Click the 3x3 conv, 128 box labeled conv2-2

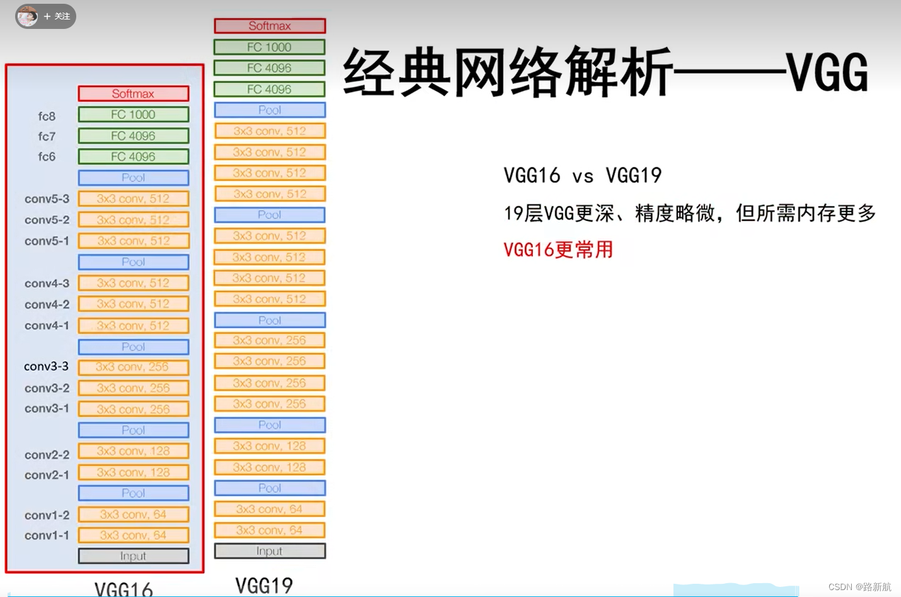click(x=133, y=450)
